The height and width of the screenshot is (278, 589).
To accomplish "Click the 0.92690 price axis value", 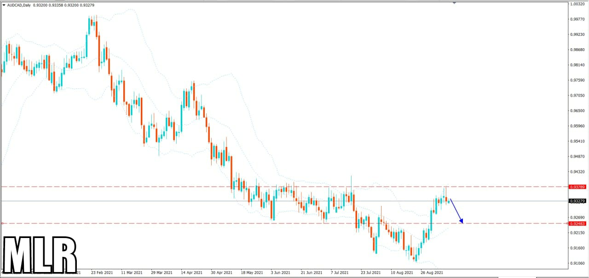I will [x=577, y=217].
